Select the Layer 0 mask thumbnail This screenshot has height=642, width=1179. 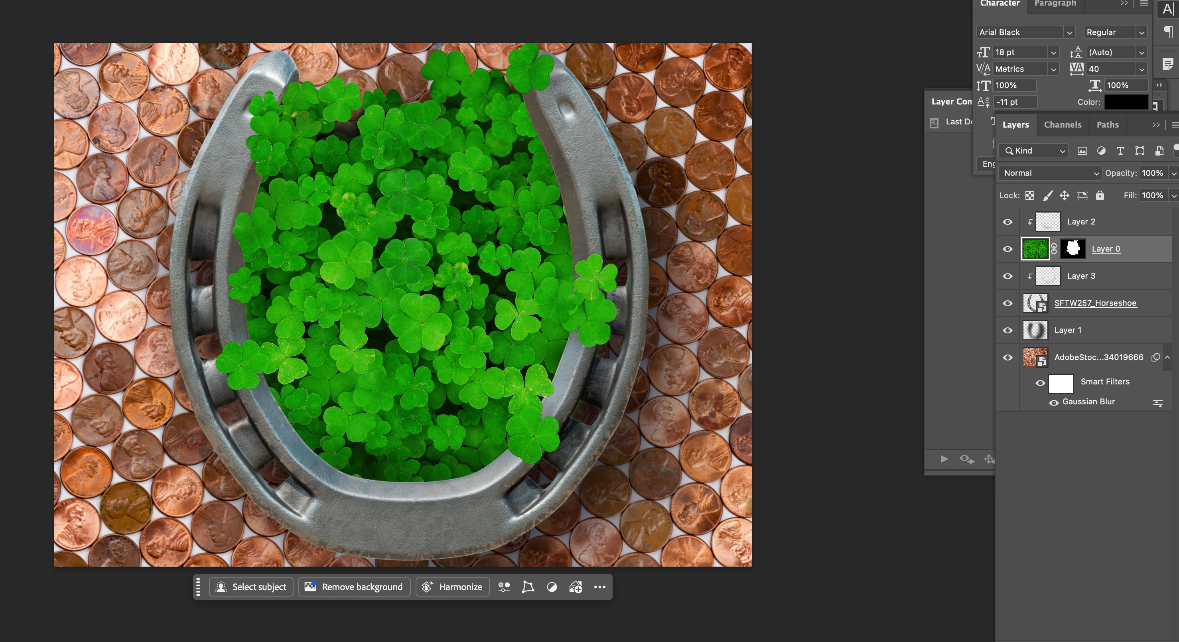(x=1073, y=249)
